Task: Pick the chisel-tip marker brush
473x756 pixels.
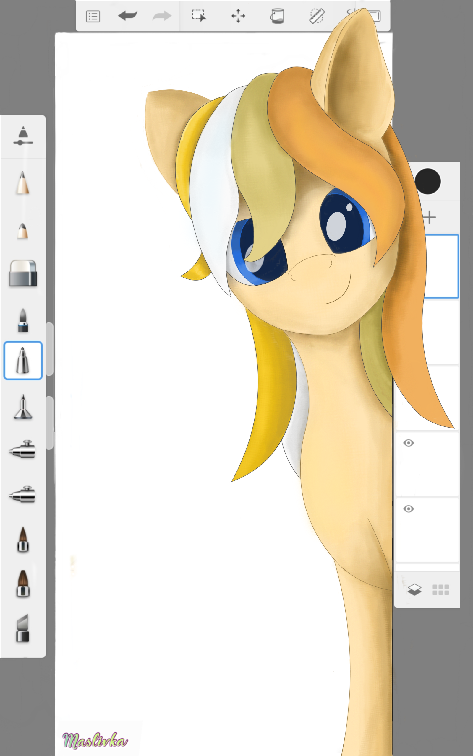Action: [x=23, y=628]
